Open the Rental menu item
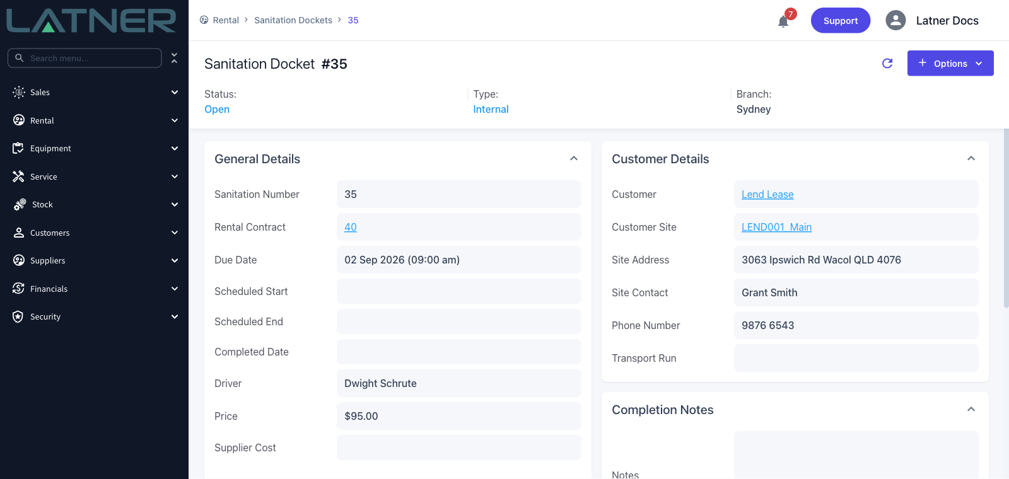 [x=95, y=120]
